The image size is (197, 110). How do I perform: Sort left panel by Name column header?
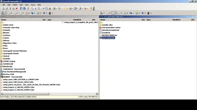[x=16, y=20]
